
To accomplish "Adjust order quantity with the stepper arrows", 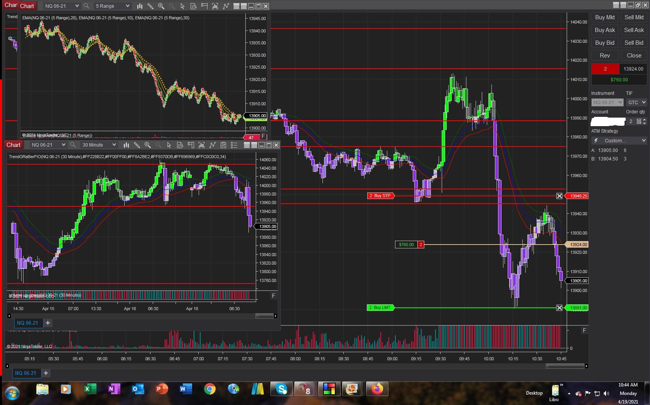I will (x=645, y=121).
